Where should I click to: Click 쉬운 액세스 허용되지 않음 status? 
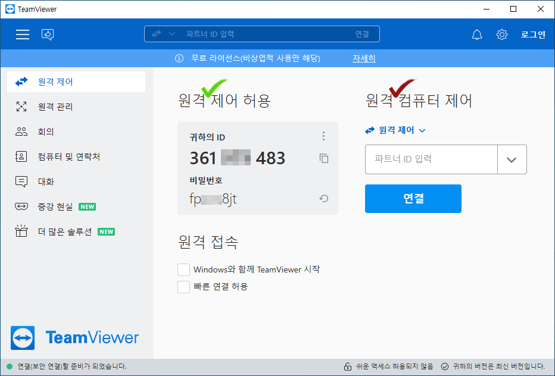[x=395, y=366]
